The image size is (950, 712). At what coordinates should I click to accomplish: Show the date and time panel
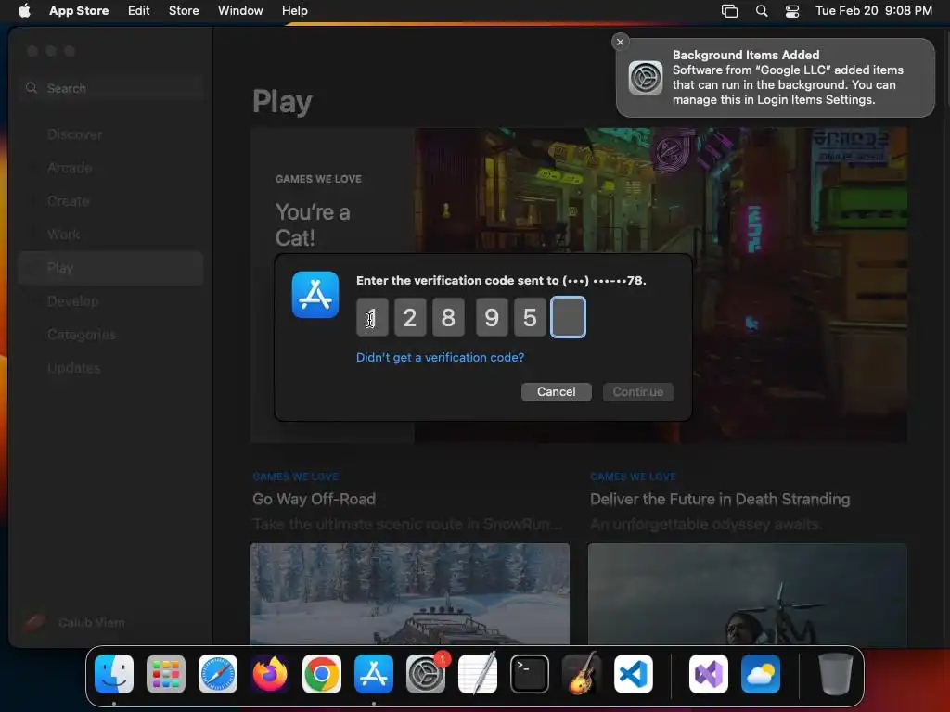click(x=873, y=10)
